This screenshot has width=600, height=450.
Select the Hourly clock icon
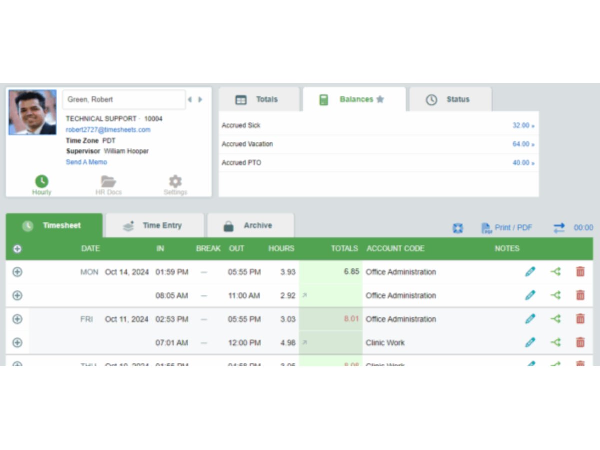[x=42, y=182]
